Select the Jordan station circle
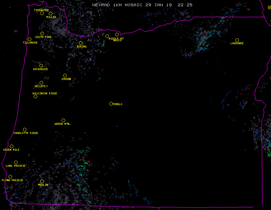The image size is (271, 210). (65, 75)
